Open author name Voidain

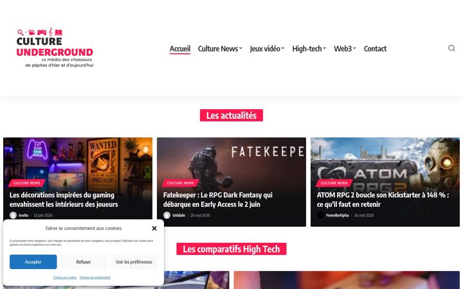(179, 215)
